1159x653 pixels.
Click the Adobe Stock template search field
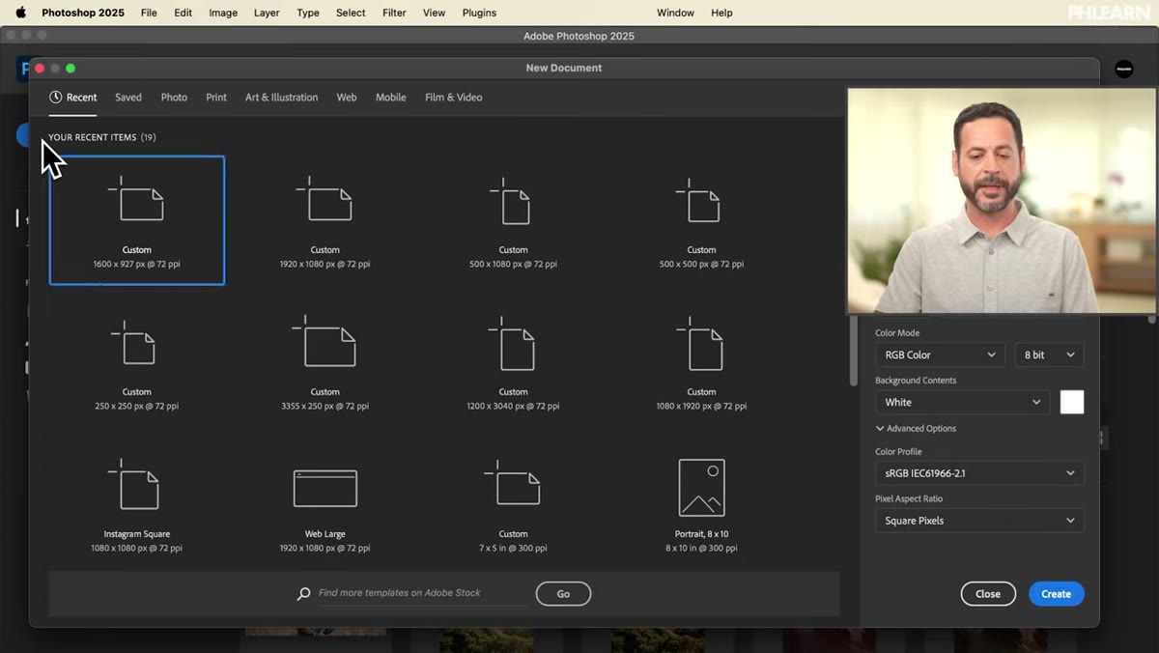pyautogui.click(x=422, y=593)
